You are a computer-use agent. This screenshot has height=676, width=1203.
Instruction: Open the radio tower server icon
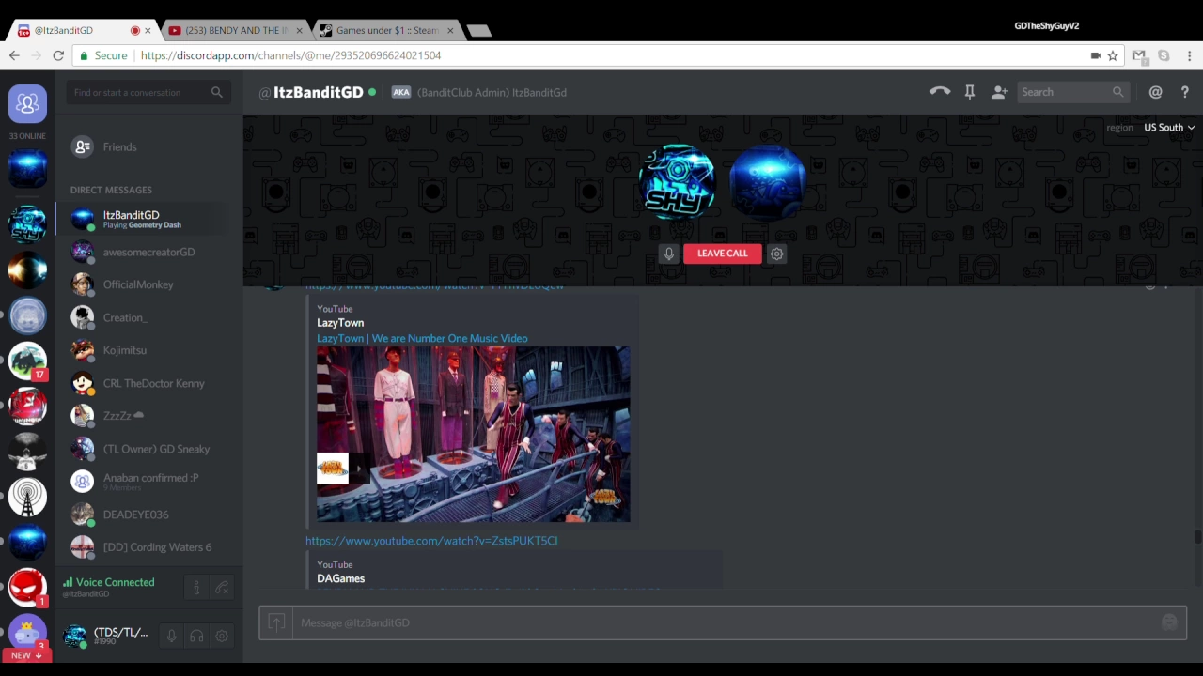(27, 498)
